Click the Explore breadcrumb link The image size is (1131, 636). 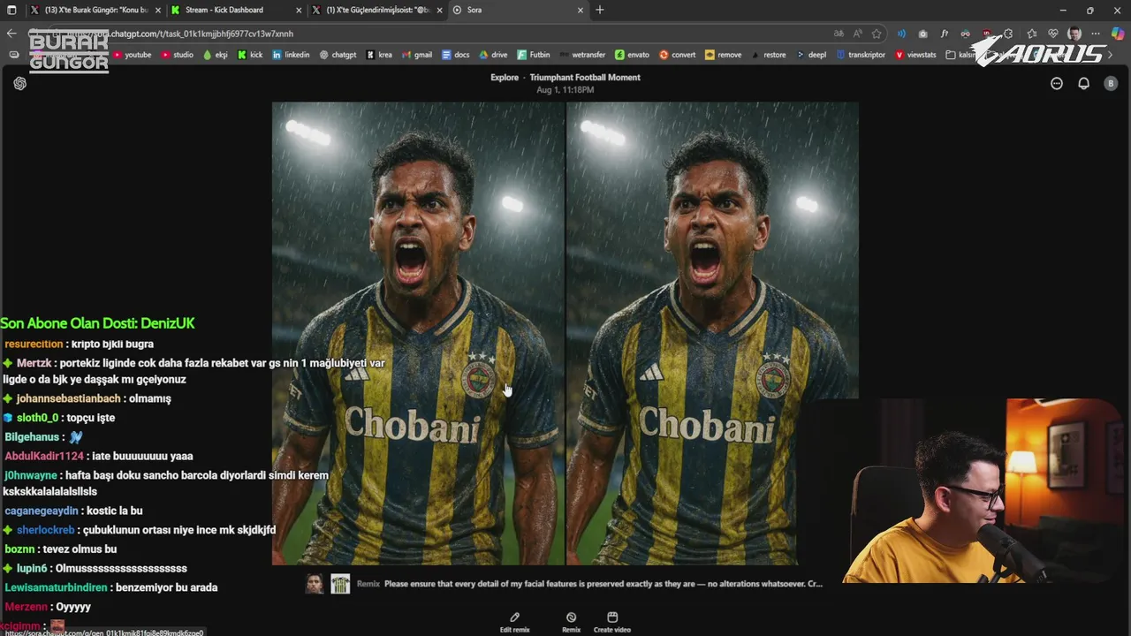[505, 77]
